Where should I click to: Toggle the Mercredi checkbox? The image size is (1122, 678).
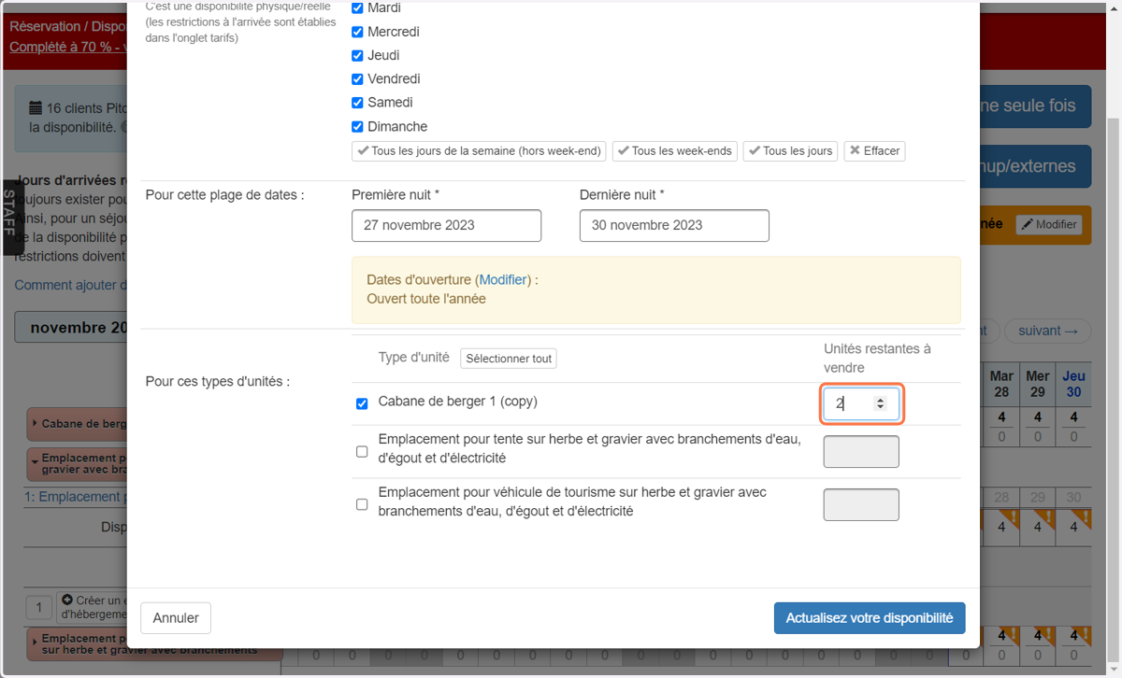click(x=357, y=32)
